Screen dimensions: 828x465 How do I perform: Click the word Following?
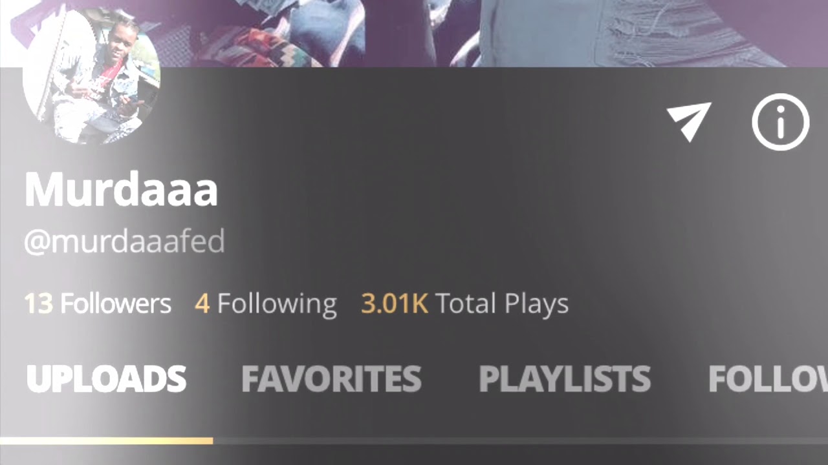tap(277, 304)
